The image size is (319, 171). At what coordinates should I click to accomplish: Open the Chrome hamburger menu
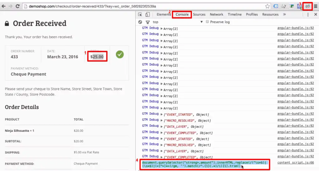click(316, 6)
